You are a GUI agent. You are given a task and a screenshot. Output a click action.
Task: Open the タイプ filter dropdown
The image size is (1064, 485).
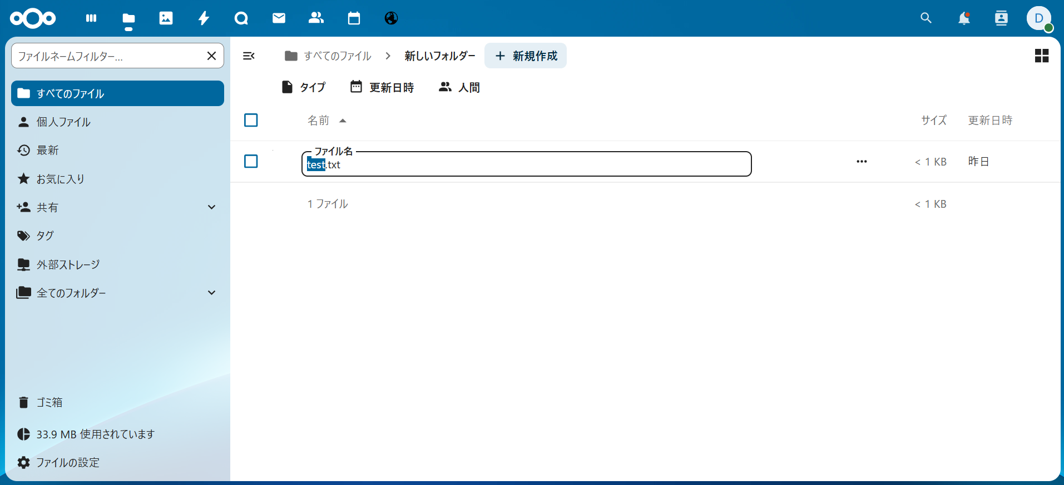[304, 87]
